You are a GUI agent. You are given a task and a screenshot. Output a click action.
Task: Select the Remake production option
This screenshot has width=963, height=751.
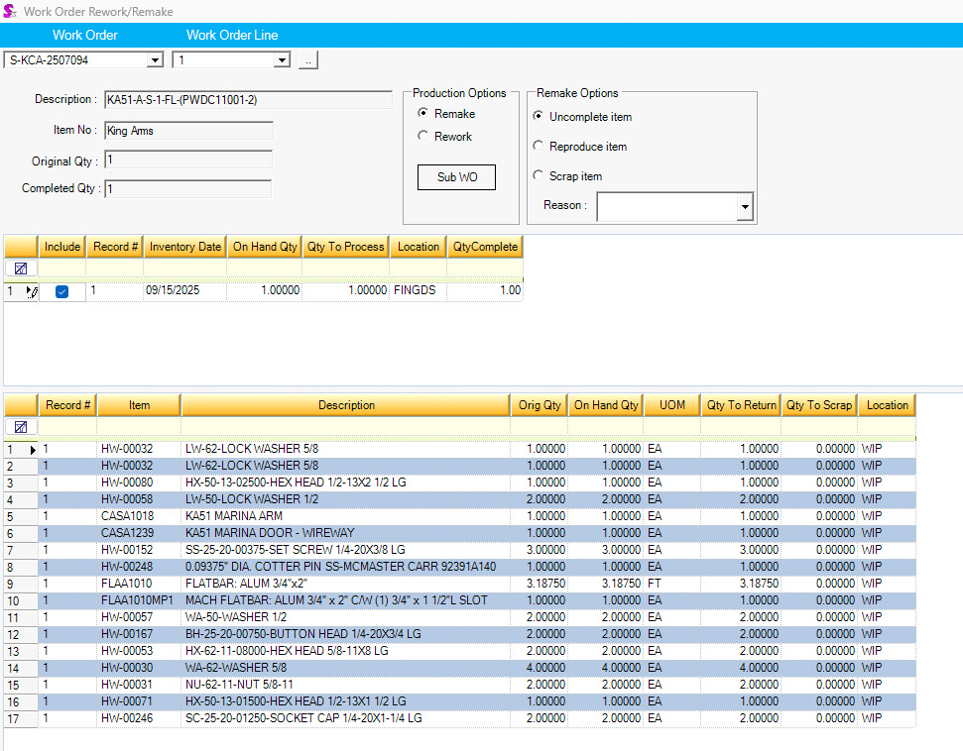[x=423, y=114]
